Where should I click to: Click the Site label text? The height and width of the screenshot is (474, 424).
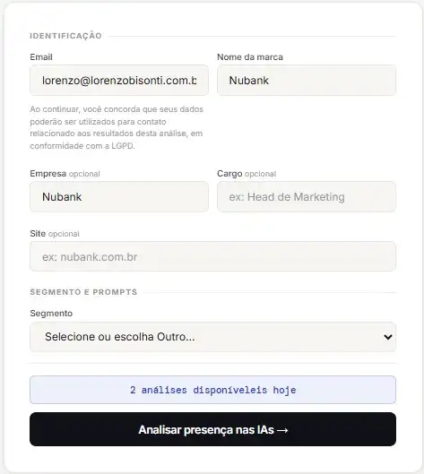click(x=38, y=233)
